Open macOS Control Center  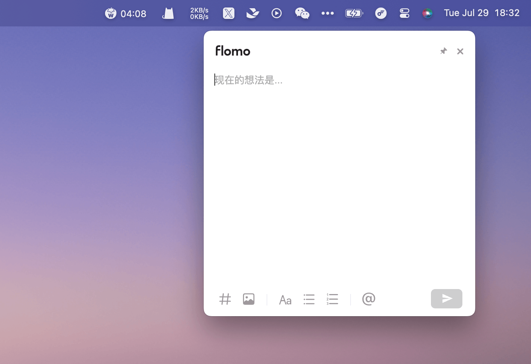pyautogui.click(x=404, y=14)
